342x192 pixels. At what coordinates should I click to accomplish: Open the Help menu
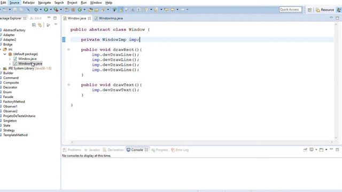(109, 3)
